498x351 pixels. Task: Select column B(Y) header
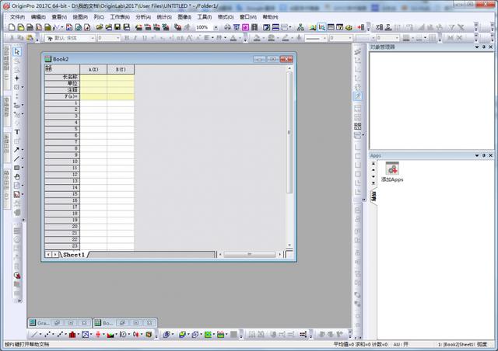click(x=120, y=69)
